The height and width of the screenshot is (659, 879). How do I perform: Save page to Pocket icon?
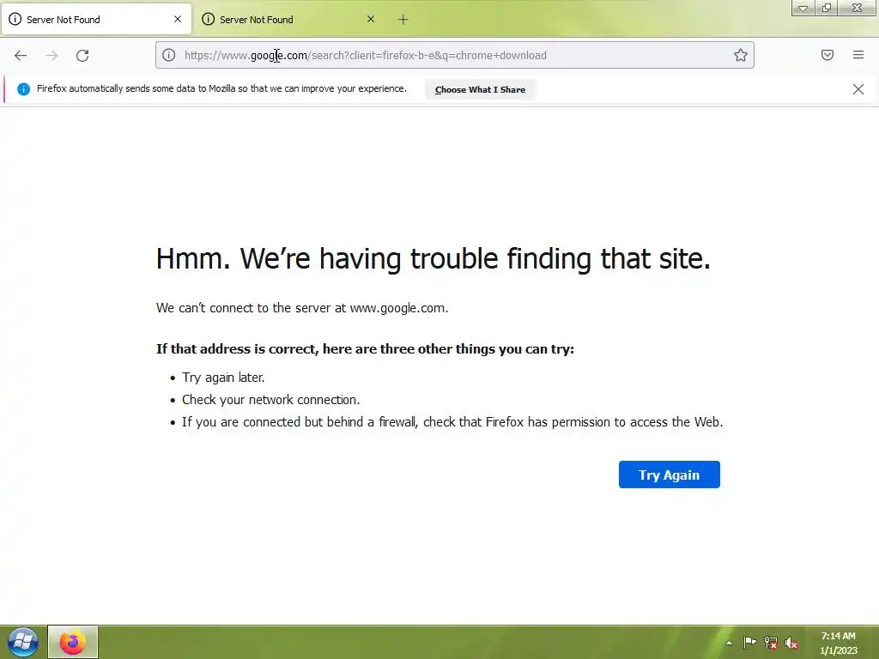coord(827,55)
